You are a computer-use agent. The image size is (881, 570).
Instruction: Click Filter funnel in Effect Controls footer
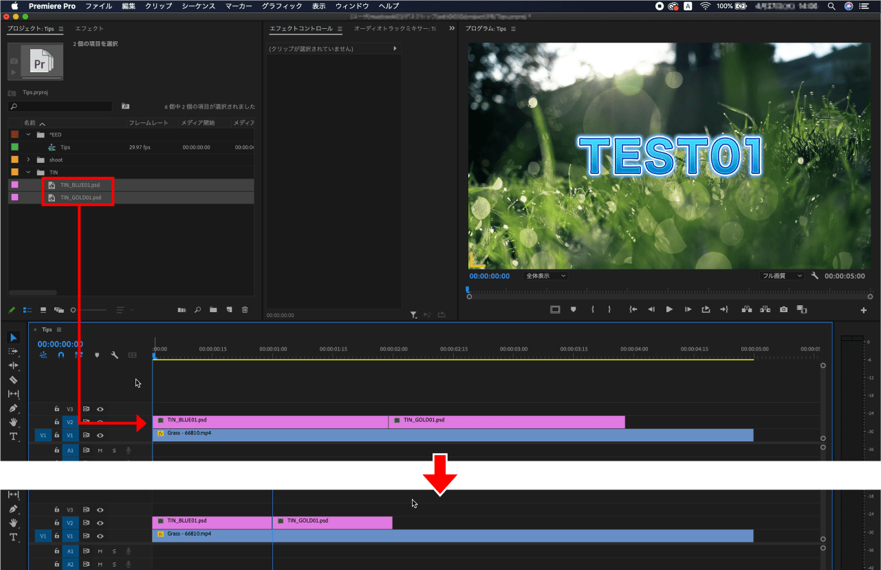413,315
